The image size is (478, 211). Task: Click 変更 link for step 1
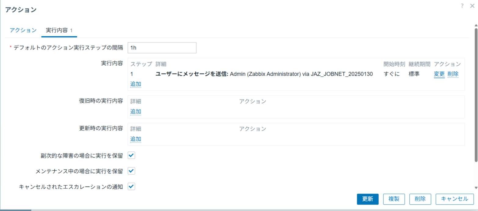coord(439,74)
